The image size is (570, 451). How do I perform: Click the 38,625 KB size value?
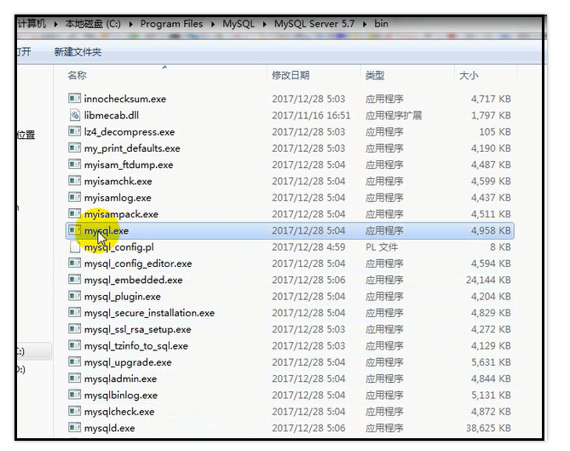click(x=488, y=428)
